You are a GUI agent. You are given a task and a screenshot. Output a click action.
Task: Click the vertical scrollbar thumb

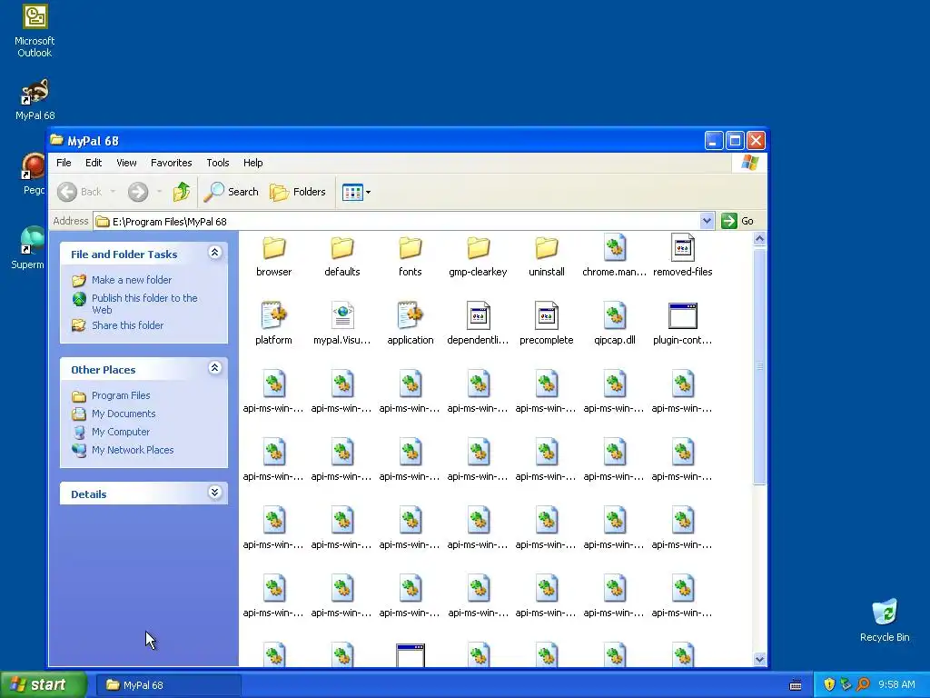click(x=759, y=366)
